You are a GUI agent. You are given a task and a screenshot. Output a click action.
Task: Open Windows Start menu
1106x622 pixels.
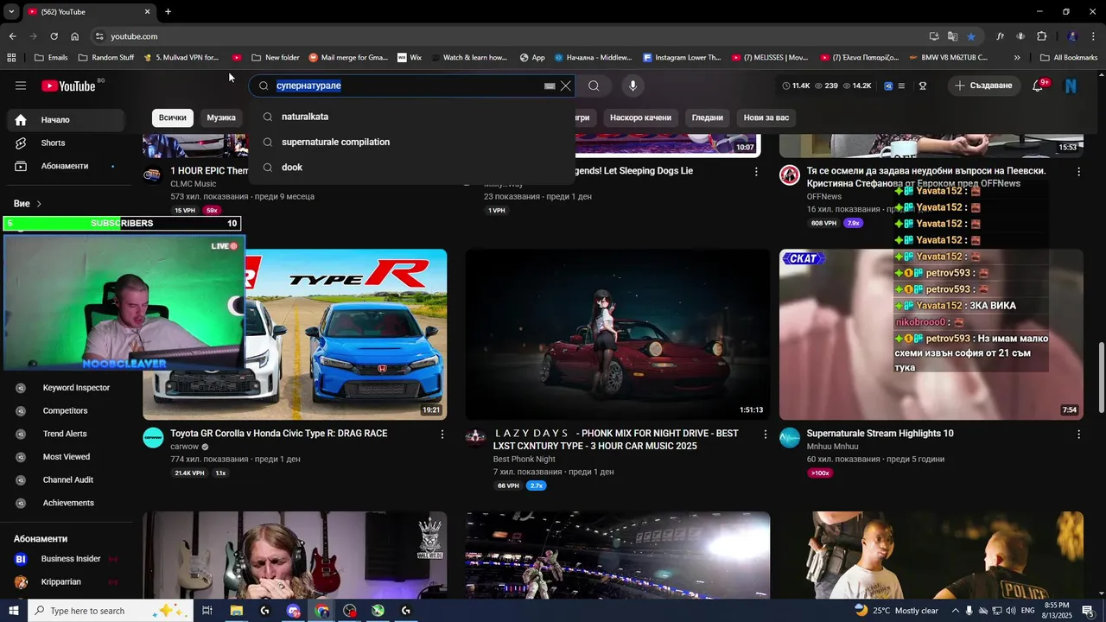[14, 611]
